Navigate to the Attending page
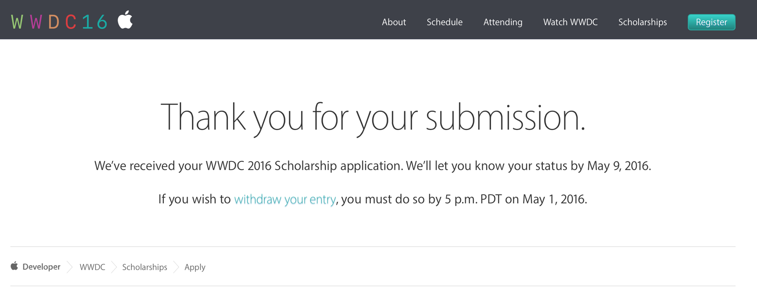 pos(503,22)
